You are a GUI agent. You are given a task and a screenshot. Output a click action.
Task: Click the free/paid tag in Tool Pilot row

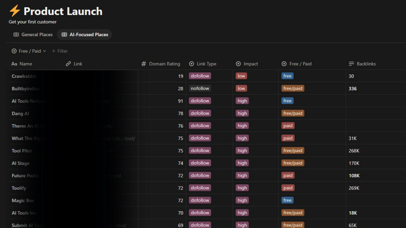pyautogui.click(x=293, y=151)
